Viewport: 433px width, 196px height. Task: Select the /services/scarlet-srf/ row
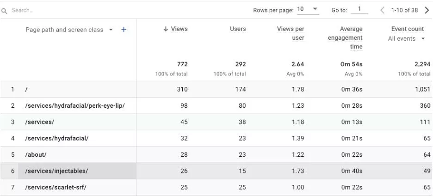pos(56,187)
